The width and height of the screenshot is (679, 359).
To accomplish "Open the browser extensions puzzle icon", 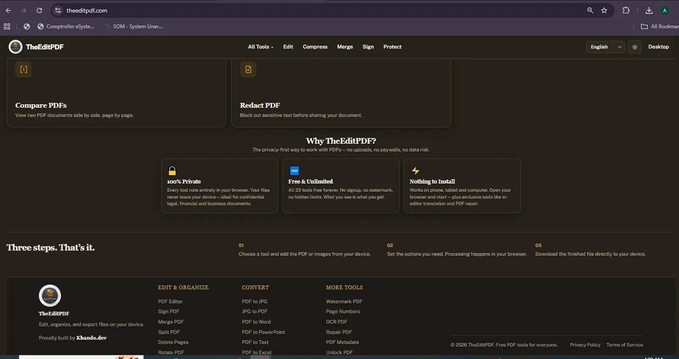I will [626, 11].
